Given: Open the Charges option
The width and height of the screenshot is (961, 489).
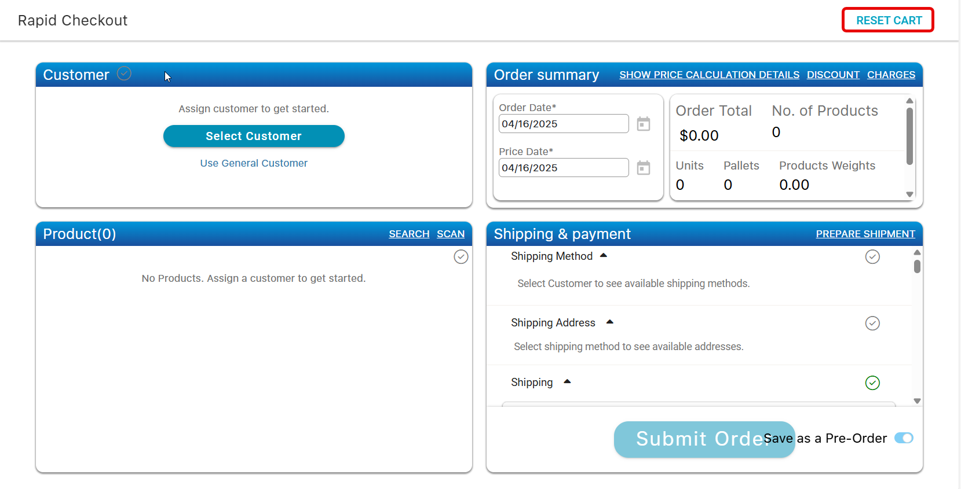Looking at the screenshot, I should [890, 75].
